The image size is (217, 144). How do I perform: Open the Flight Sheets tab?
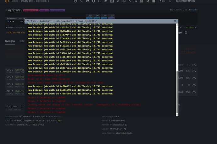21,41
